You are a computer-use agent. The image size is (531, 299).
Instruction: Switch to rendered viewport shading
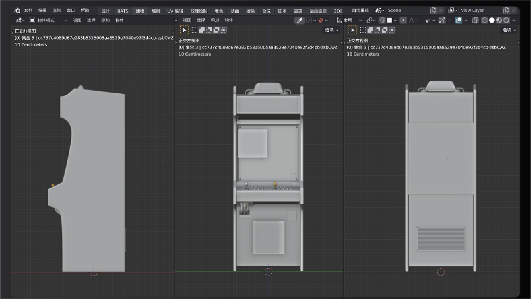click(507, 20)
